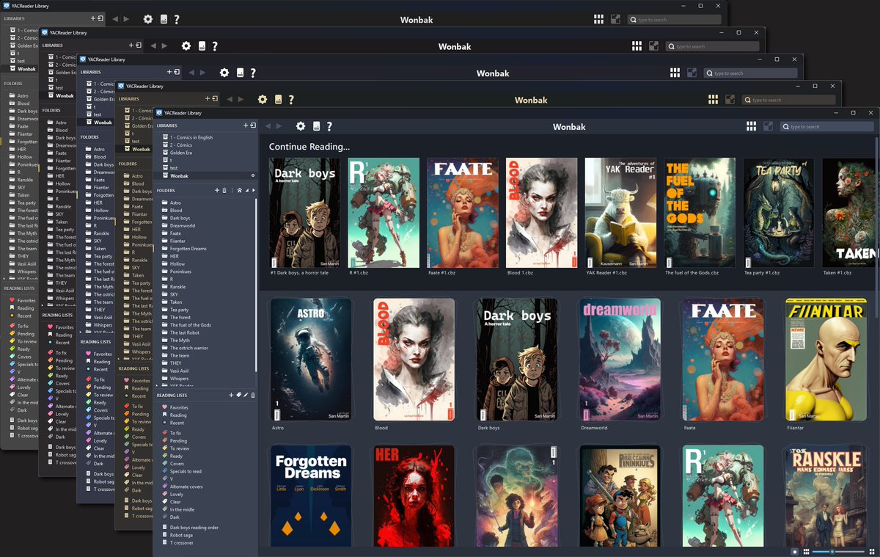Create a new reading list with the plus icon
This screenshot has height=557, width=880.
tap(231, 395)
